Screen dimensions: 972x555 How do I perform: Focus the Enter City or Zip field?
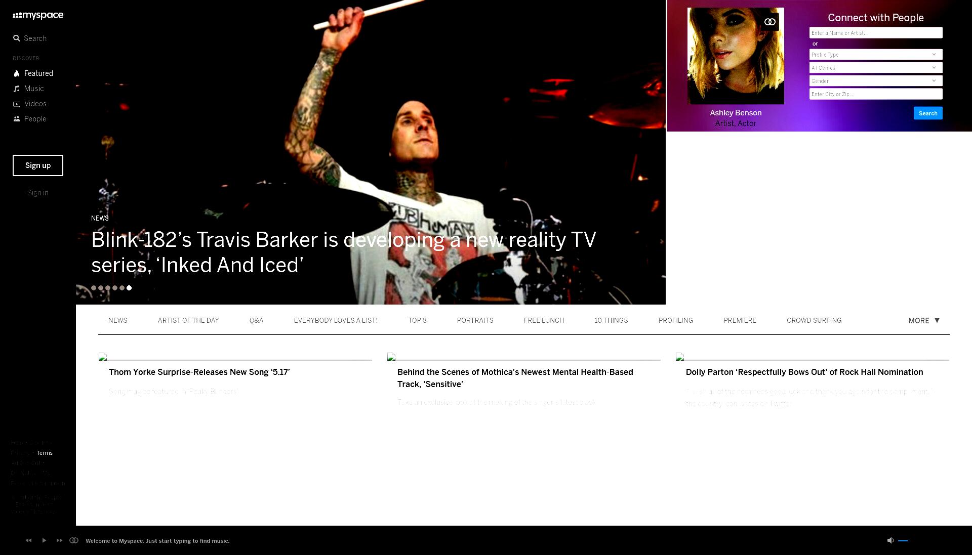tap(876, 94)
